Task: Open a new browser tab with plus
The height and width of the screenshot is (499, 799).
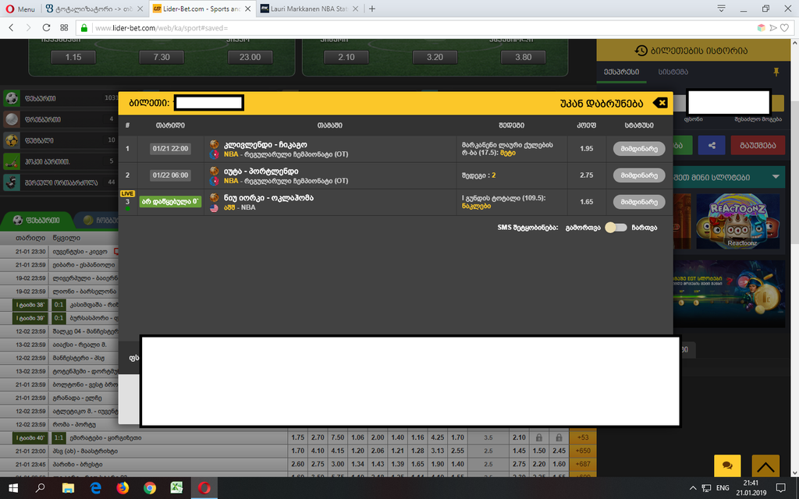Action: (372, 9)
